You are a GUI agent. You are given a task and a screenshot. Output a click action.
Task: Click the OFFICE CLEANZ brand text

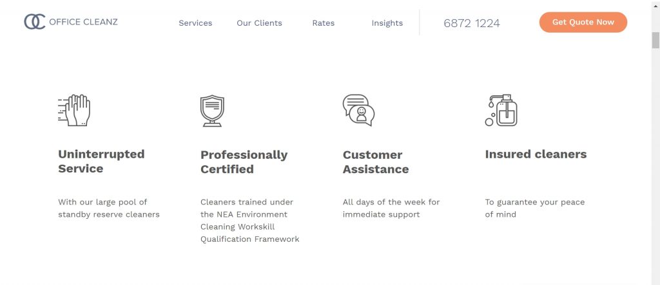point(83,22)
